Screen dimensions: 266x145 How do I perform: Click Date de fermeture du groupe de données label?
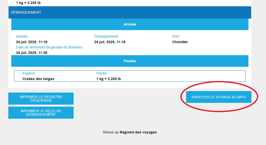pyautogui.click(x=49, y=47)
